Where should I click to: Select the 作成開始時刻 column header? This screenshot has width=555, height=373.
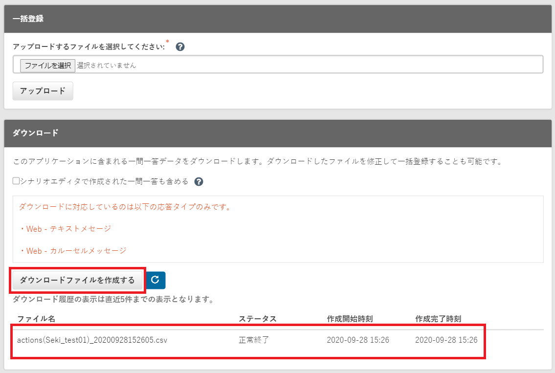[350, 319]
